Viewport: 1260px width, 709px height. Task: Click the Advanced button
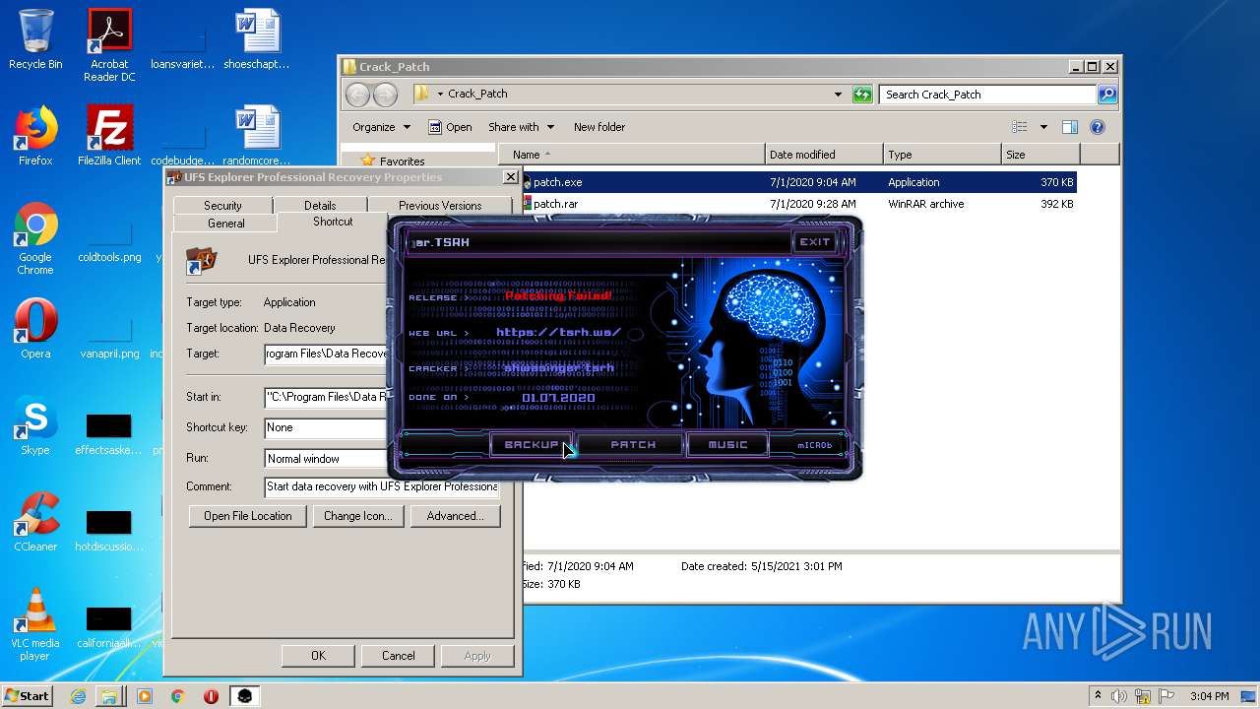[x=455, y=516]
